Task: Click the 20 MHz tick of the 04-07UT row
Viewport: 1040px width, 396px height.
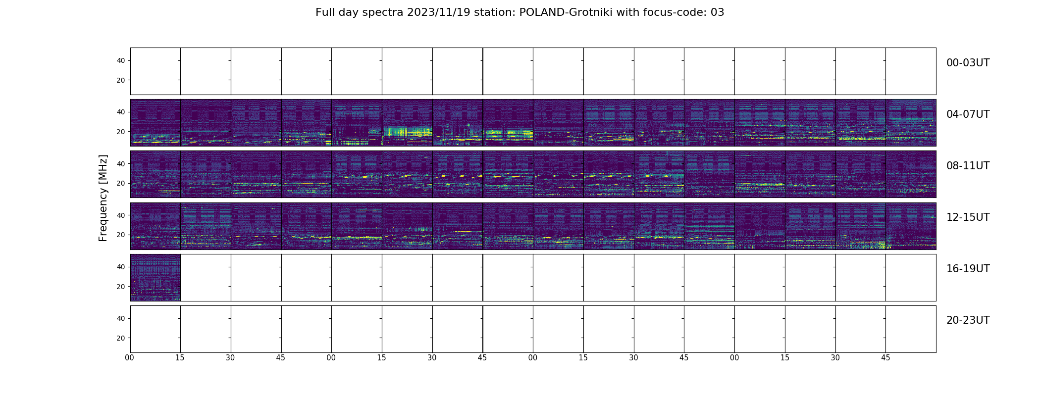Action: (x=120, y=132)
